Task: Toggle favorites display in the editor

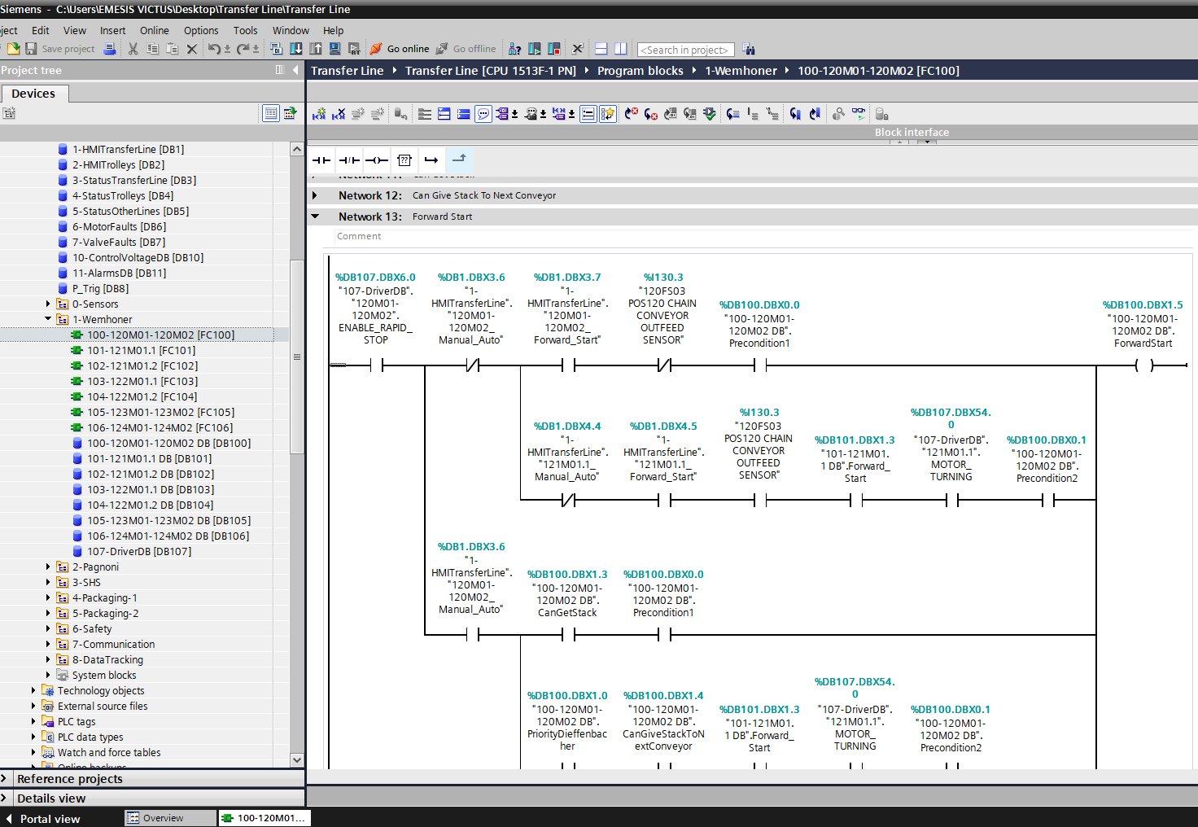Action: 608,114
